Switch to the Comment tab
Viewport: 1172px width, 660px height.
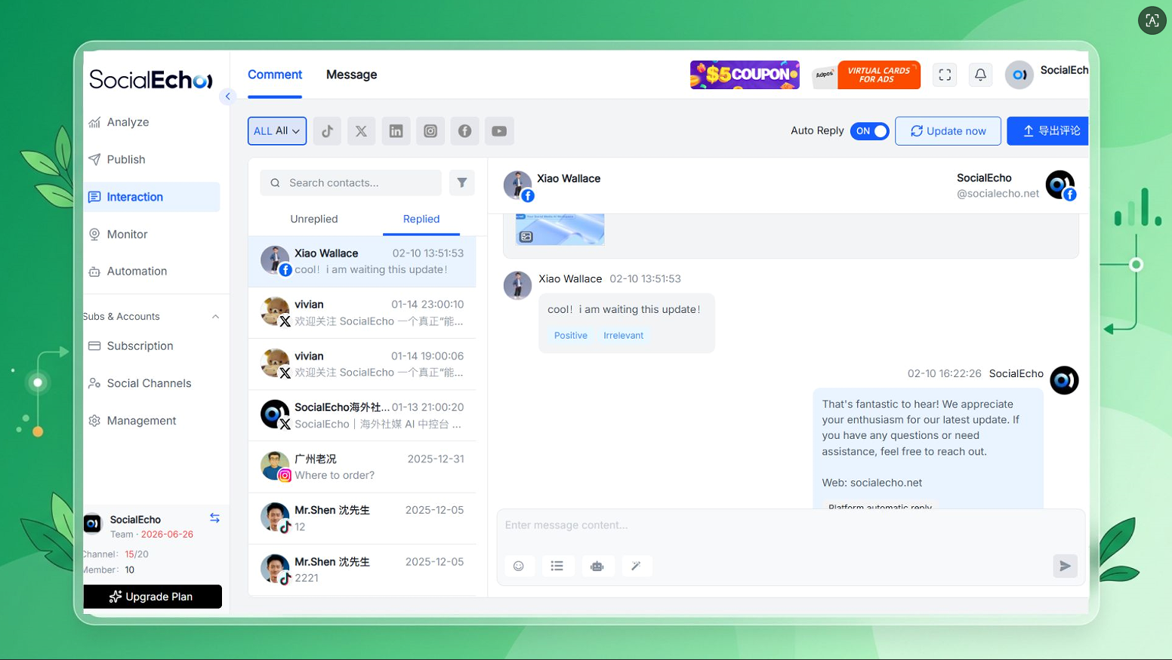point(275,75)
